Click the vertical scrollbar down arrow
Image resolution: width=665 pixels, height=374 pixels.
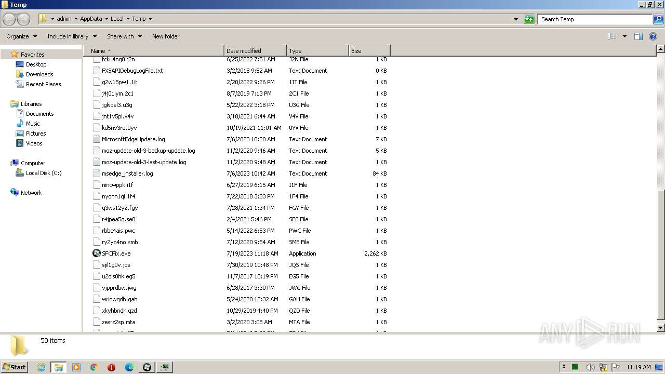pyautogui.click(x=661, y=328)
